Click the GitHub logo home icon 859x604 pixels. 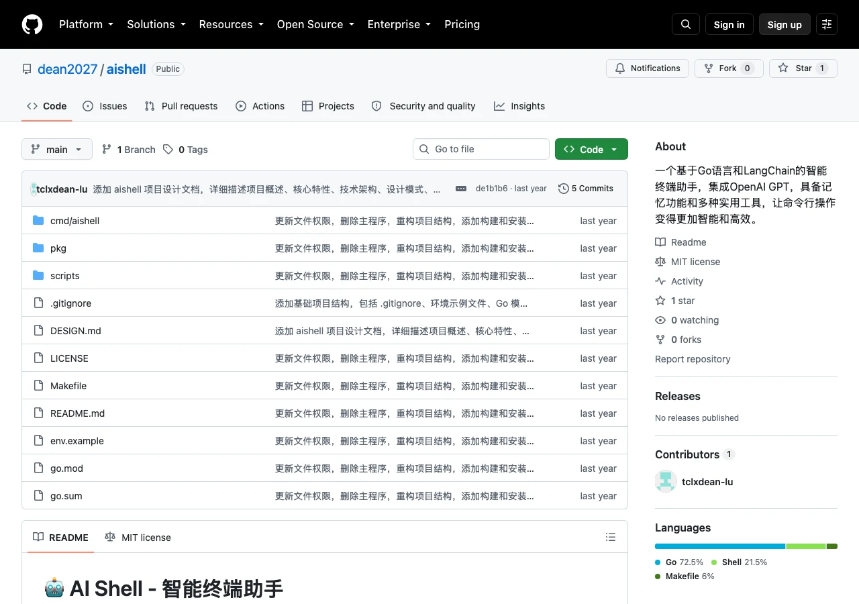32,24
